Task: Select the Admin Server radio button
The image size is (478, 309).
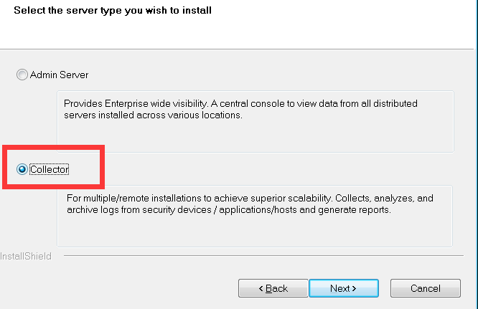Action: click(22, 75)
